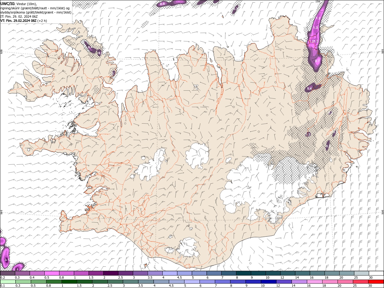Click the '0.5' value label on north edge
Image resolution: width=384 pixels, height=288 pixels.
click(x=162, y=4)
